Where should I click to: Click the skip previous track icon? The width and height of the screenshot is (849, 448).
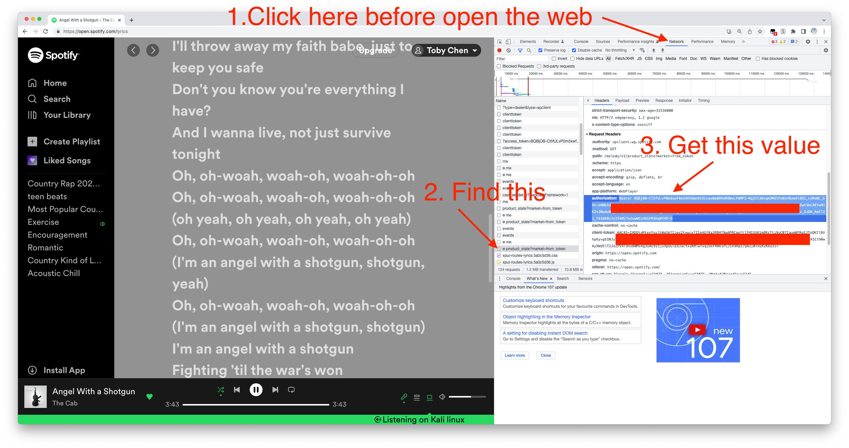tap(236, 390)
